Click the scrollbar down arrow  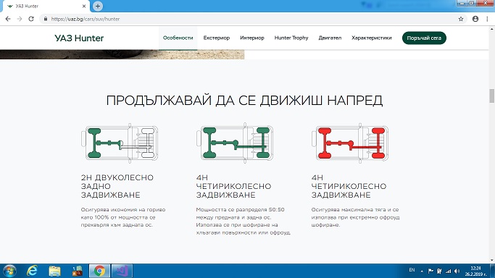click(x=492, y=261)
